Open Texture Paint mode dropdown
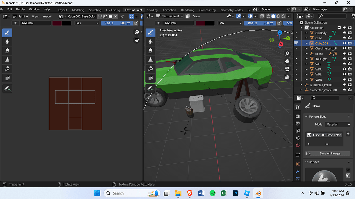Screen dimensions: 355x199 click(x=170, y=16)
